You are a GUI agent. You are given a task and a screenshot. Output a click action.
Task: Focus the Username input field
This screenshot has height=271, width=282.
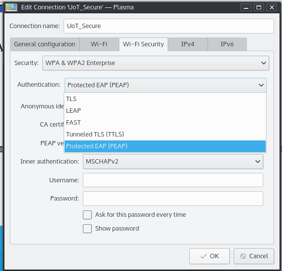(x=173, y=180)
